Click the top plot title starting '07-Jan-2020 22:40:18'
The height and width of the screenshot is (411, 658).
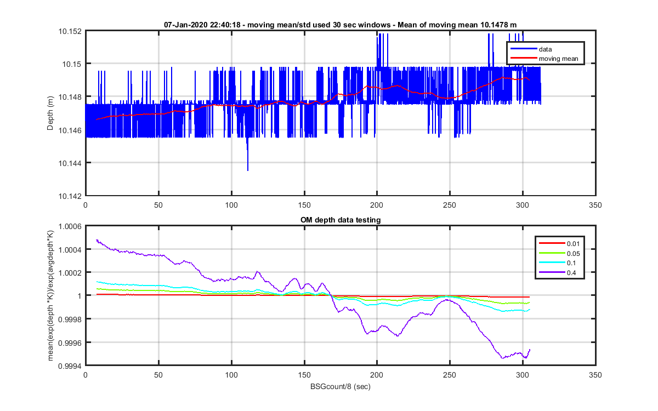click(341, 25)
